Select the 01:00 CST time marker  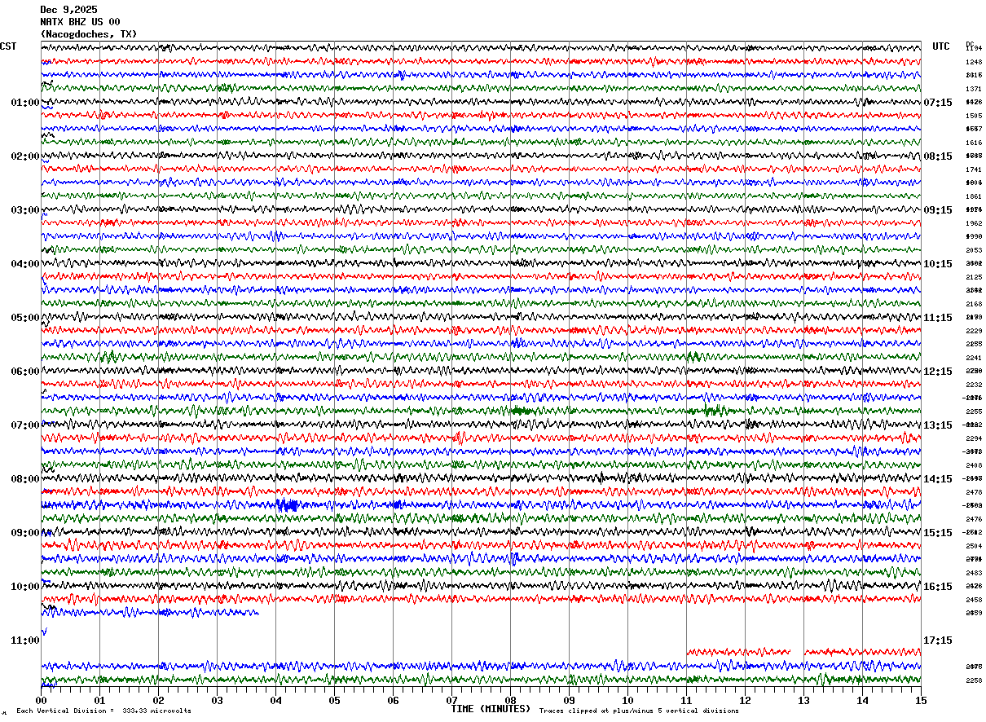pos(24,103)
